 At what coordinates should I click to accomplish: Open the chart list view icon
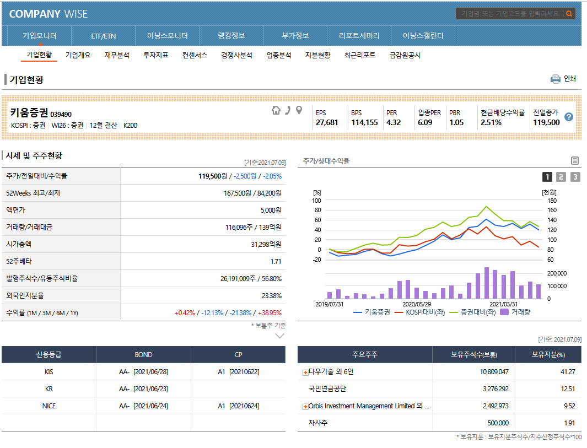tap(575, 160)
